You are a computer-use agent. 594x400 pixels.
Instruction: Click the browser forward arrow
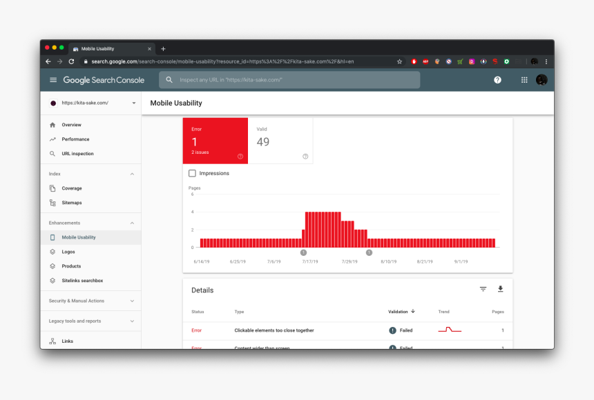pos(60,61)
